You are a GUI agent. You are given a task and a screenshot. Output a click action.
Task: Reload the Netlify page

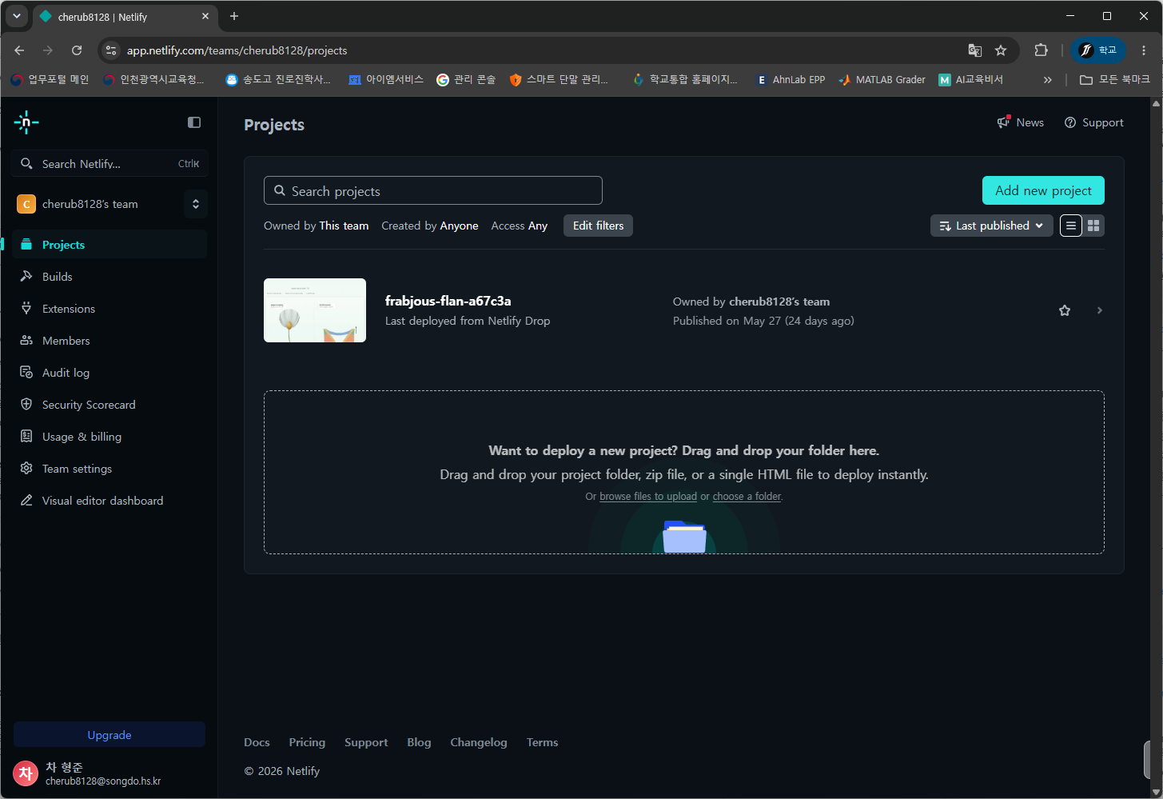pos(77,50)
